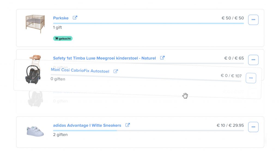Image resolution: width=279 pixels, height=158 pixels.
Task: Open external link icon beside Maxi Cosi CabrioFix Autostoel
Action: click(x=116, y=71)
